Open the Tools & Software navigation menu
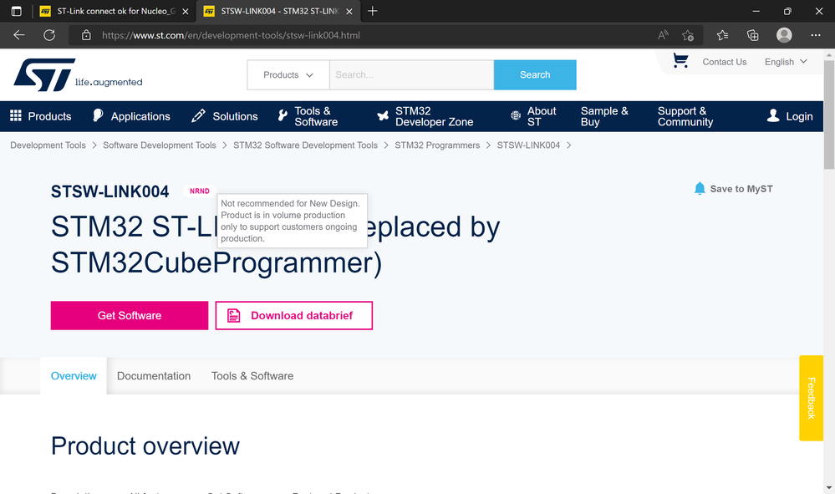 308,116
